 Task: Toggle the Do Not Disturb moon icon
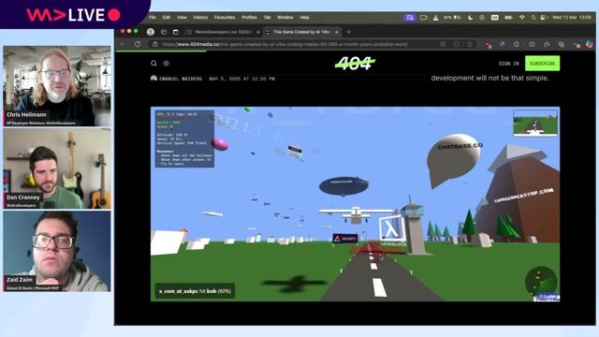click(470, 18)
